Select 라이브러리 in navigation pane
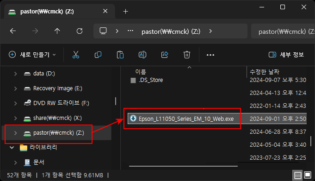The width and height of the screenshot is (315, 181). 43,147
